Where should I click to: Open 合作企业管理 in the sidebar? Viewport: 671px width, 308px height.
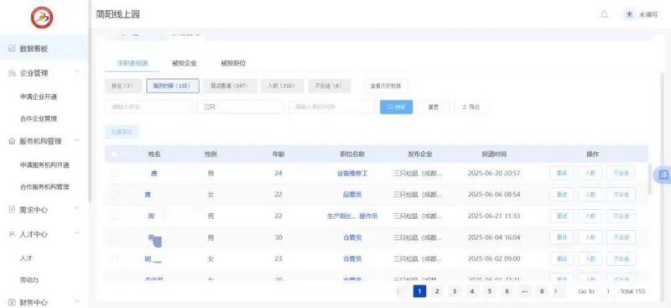39,118
